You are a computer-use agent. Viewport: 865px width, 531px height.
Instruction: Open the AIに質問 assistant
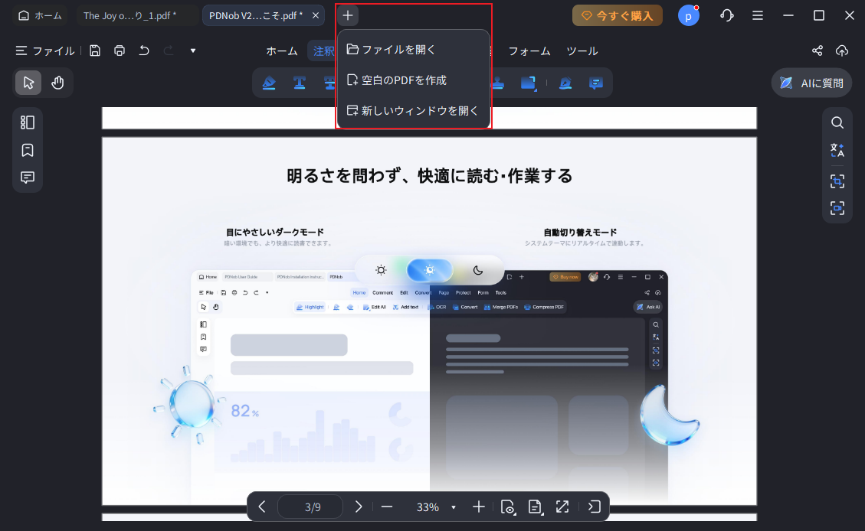(x=811, y=83)
